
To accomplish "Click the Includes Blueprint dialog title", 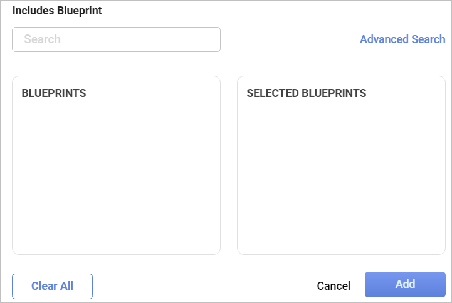I will 57,11.
